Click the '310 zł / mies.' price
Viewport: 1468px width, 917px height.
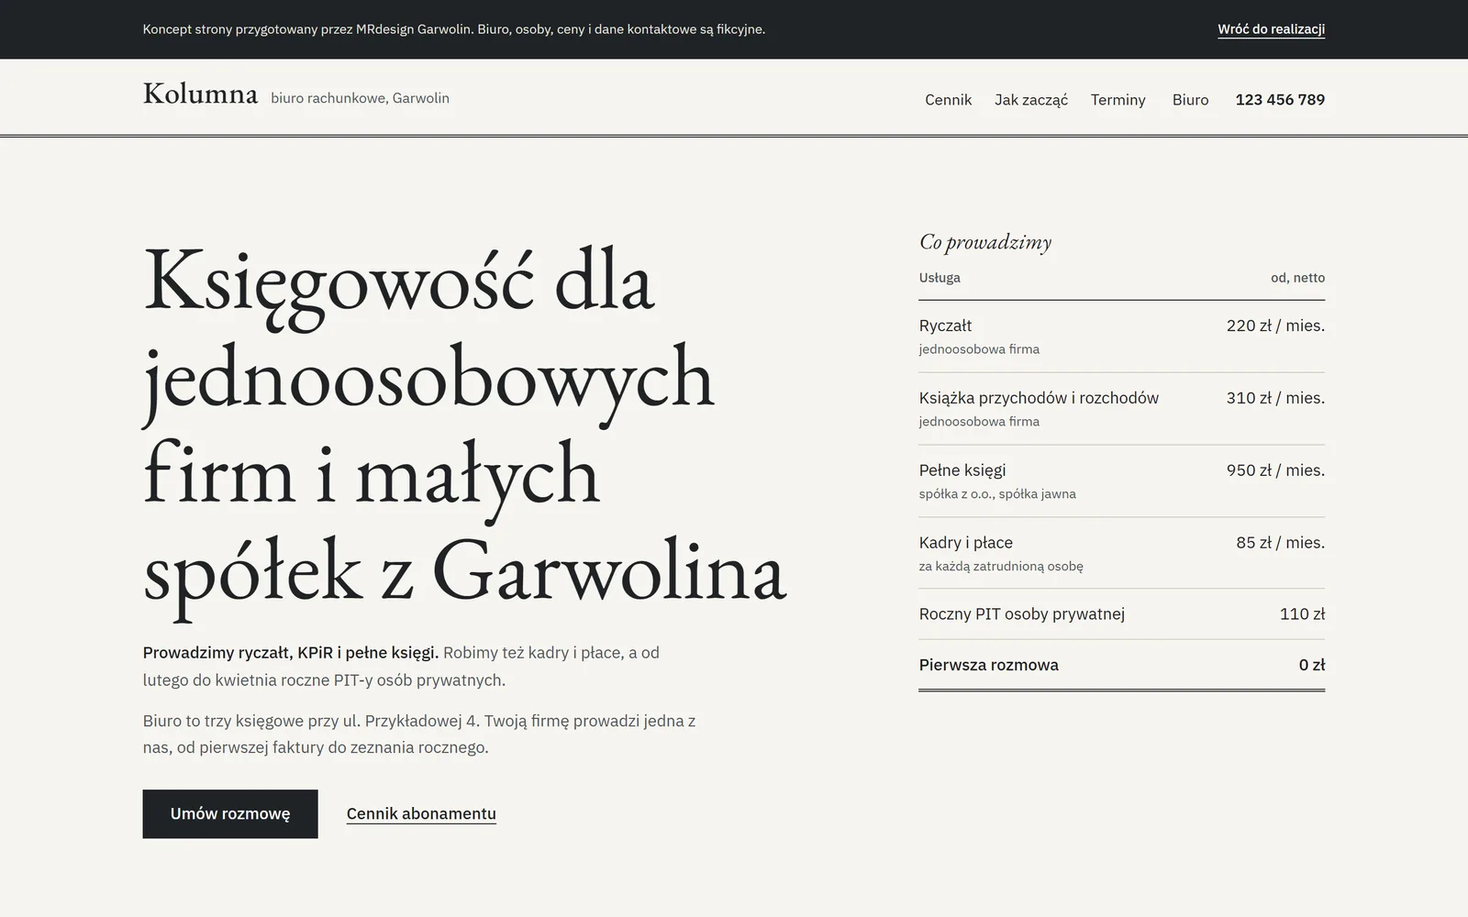(1275, 398)
